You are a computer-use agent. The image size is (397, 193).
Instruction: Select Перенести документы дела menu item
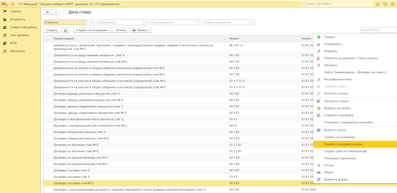click(x=344, y=144)
